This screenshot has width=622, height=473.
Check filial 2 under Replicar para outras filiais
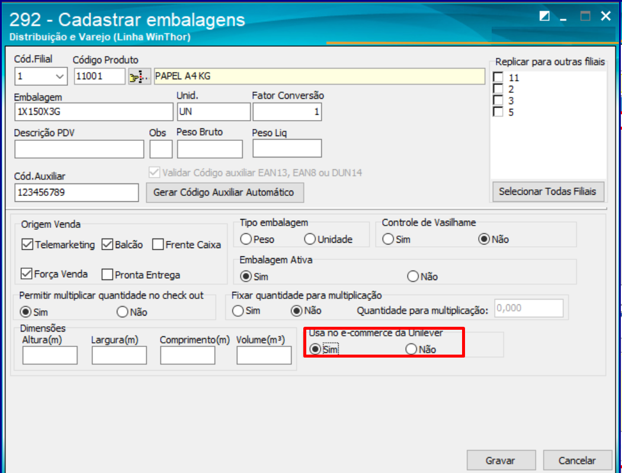pos(498,88)
